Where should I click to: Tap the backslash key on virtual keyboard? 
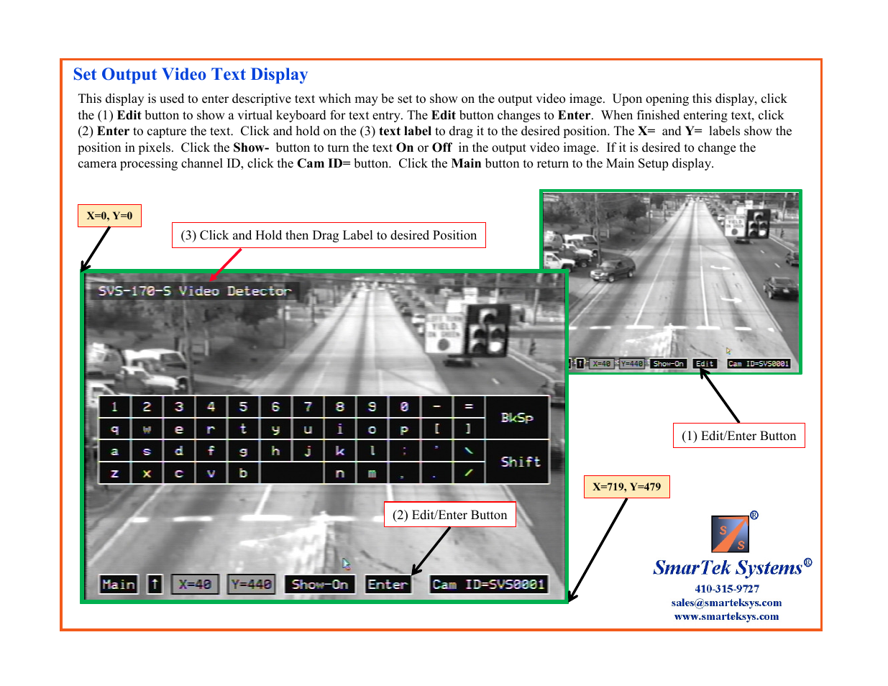pos(469,452)
